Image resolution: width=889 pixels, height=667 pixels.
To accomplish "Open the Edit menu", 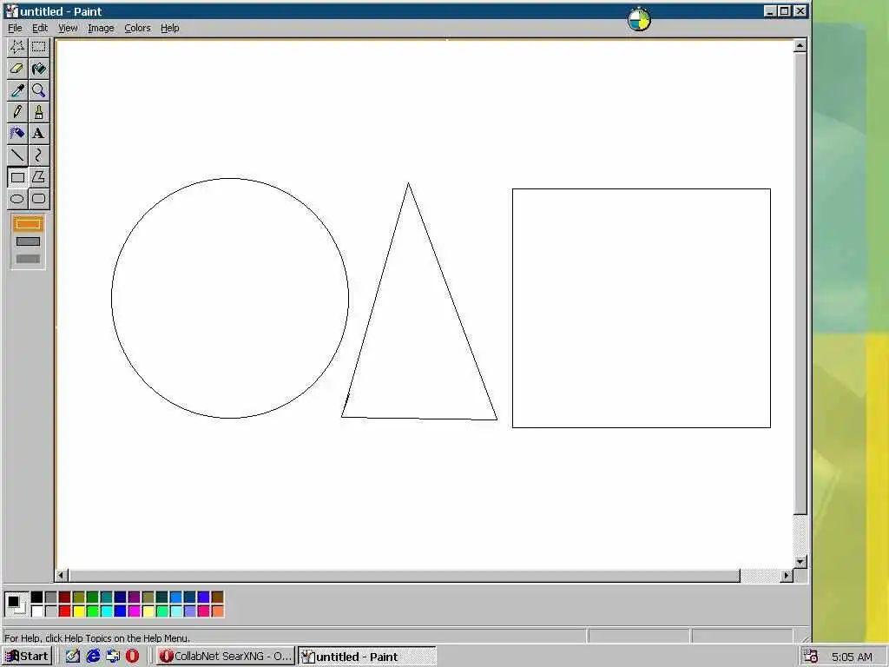I will coord(40,28).
